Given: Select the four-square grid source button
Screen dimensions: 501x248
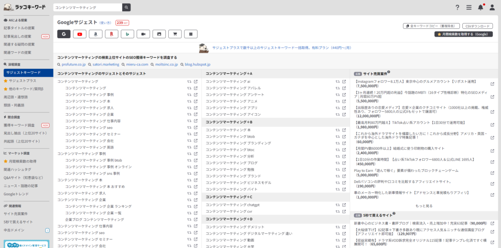Looking at the screenshot, I should click(191, 34).
